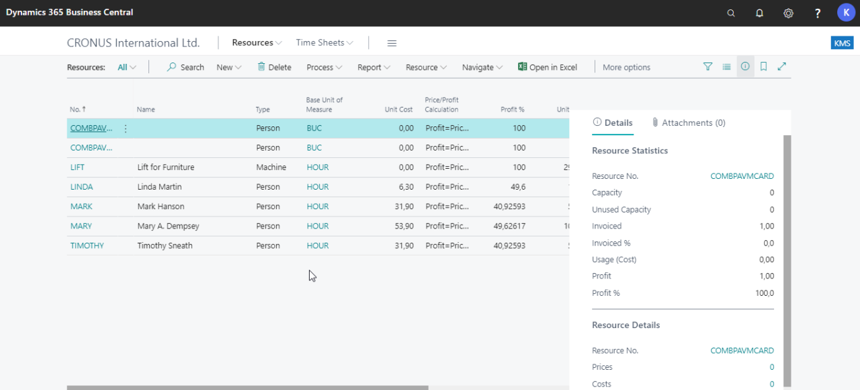Open the Process dropdown menu
Screen dimensions: 860x390
point(325,67)
